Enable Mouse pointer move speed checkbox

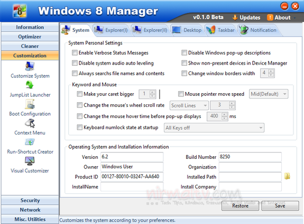tap(181, 94)
